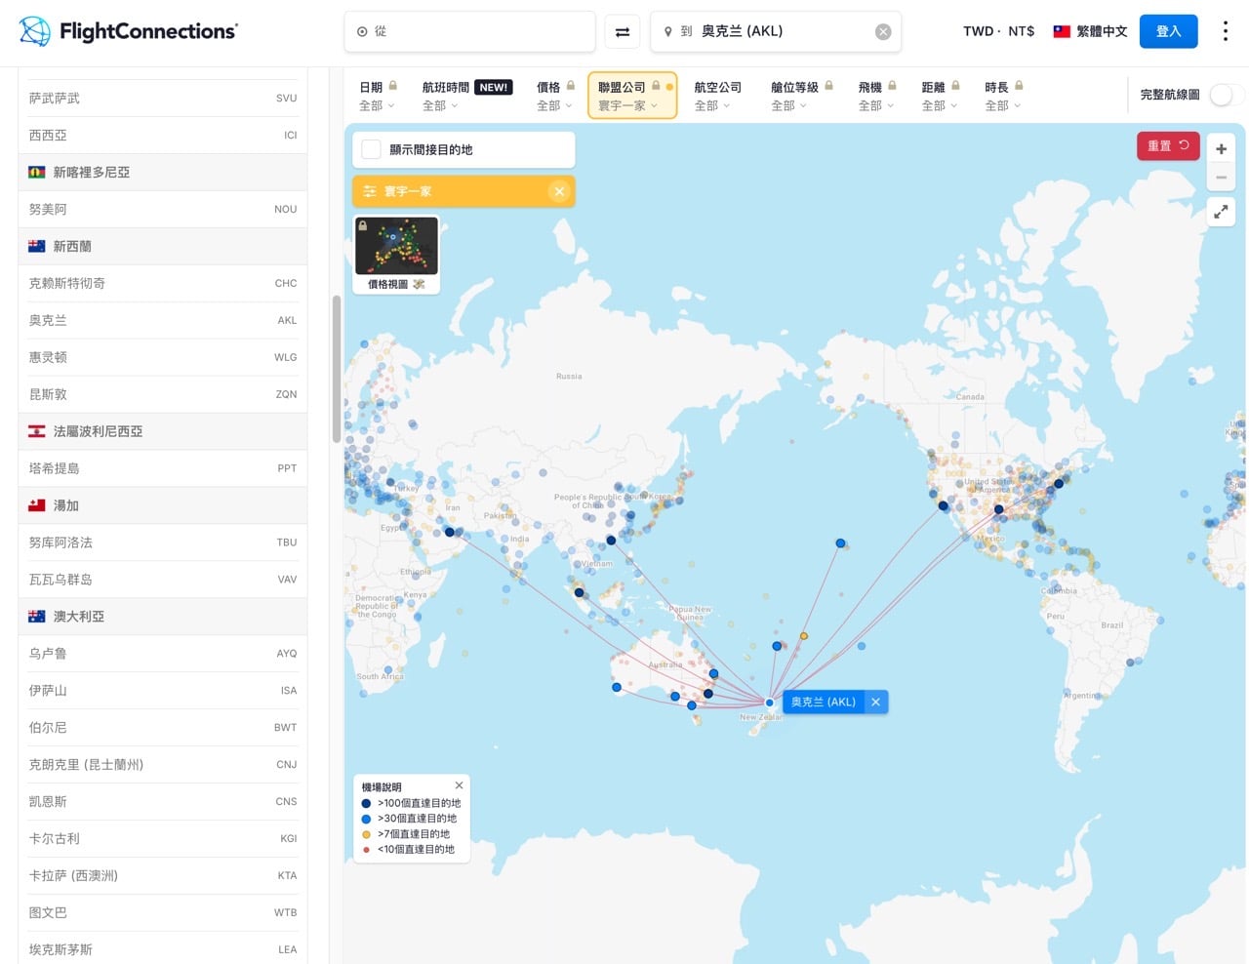Click the filter sliders icon on 寰宇一家 chip
Screen dimensions: 1249x964
pyautogui.click(x=370, y=191)
